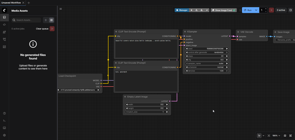Click the first triangle icon after the star
The width and height of the screenshot is (295, 140).
(197, 10)
